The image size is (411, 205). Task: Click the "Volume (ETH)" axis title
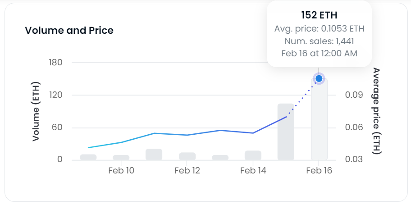tap(36, 111)
